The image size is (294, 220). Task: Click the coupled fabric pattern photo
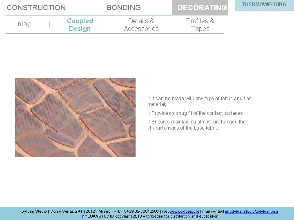[x=75, y=117]
